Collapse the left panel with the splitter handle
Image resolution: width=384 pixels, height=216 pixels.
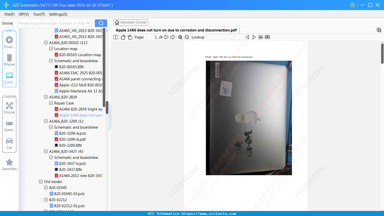pos(110,117)
